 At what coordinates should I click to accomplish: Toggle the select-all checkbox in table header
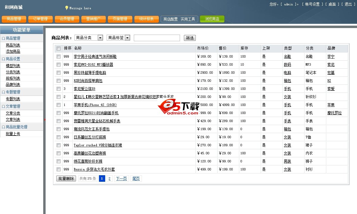click(x=58, y=48)
